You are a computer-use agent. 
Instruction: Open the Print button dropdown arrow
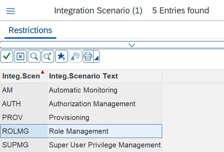(x=96, y=57)
